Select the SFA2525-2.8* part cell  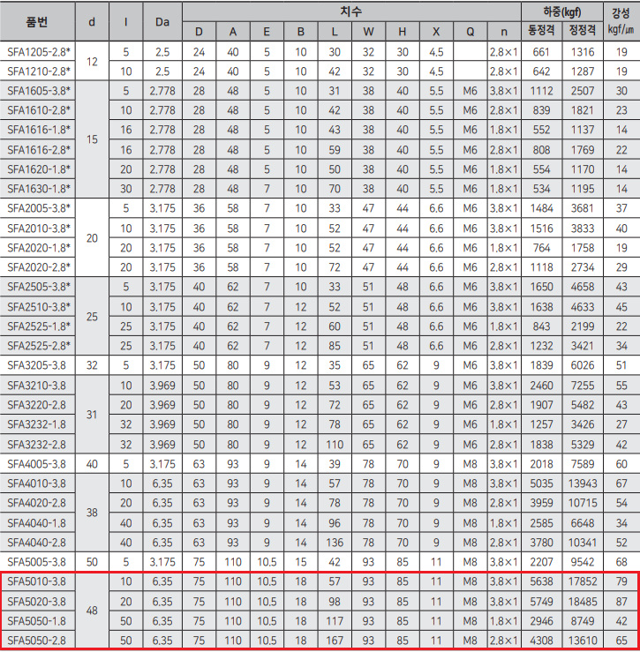coord(39,344)
